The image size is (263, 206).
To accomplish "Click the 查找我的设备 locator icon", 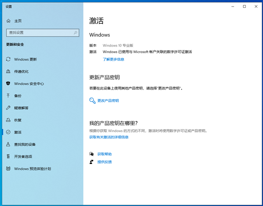I will pyautogui.click(x=8, y=144).
